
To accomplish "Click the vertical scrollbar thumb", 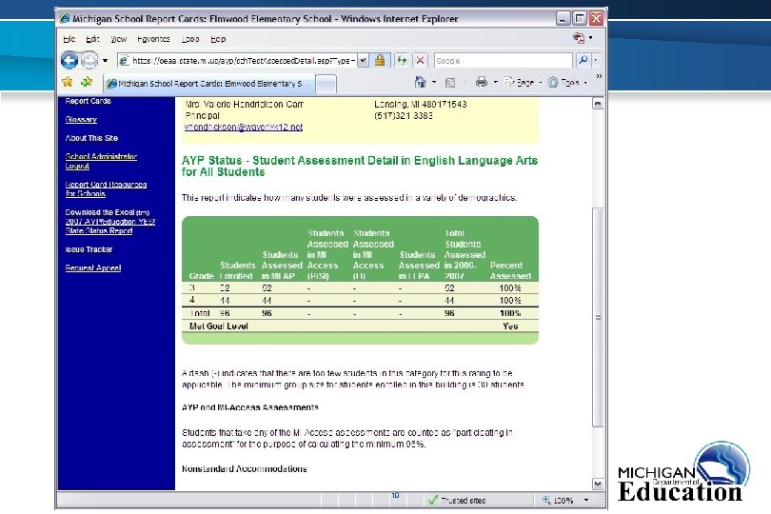I will click(x=598, y=317).
